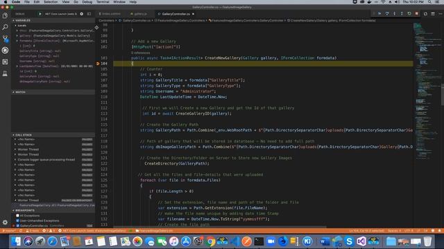444x249 pixels.
Task: Click .NET Core Launch status bar item
Action: coord(92,230)
